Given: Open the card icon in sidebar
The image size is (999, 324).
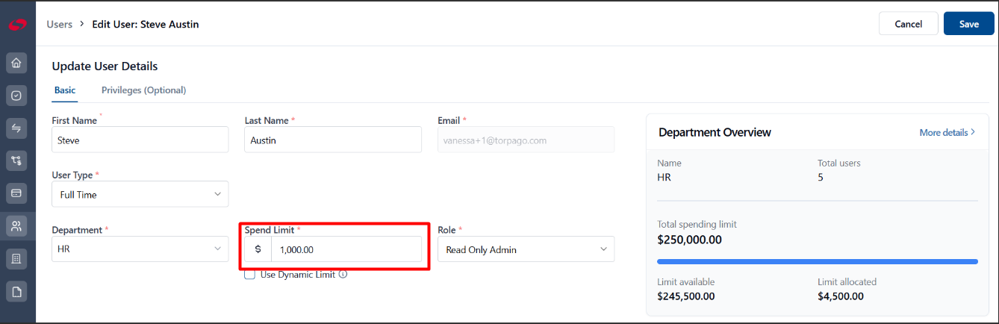Looking at the screenshot, I should click(x=17, y=193).
